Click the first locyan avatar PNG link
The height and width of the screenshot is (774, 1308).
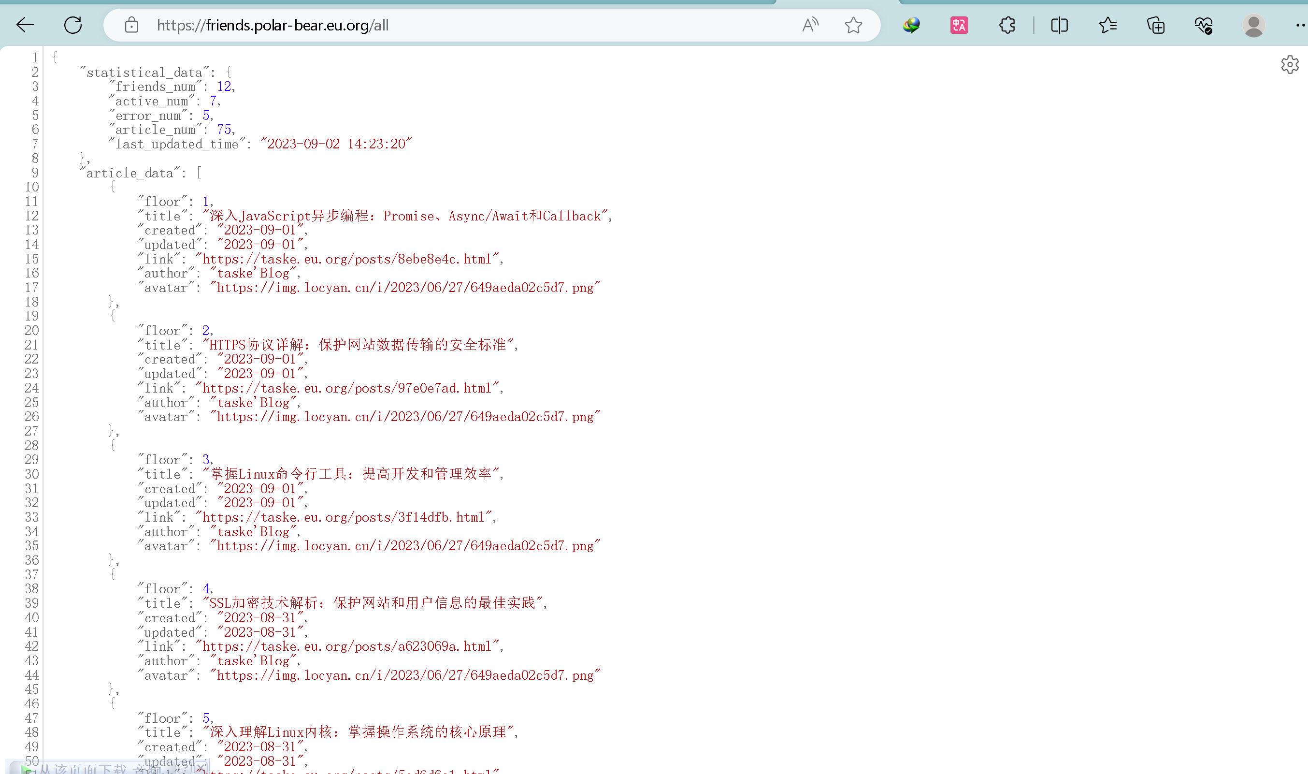coord(405,288)
